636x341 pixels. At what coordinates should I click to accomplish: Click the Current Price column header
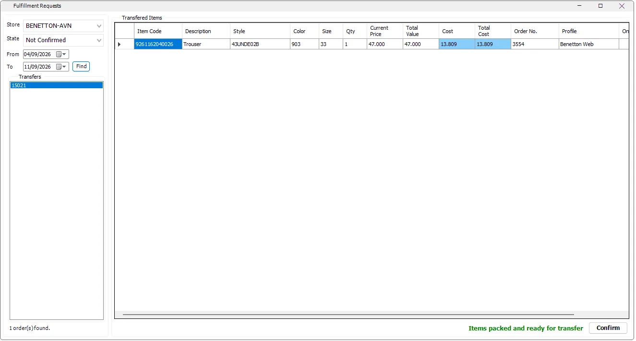pyautogui.click(x=385, y=31)
